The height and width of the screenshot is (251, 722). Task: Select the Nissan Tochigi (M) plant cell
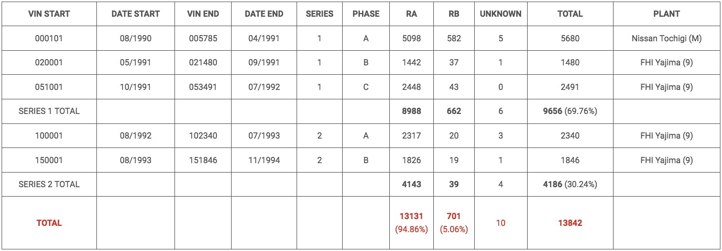(666, 38)
